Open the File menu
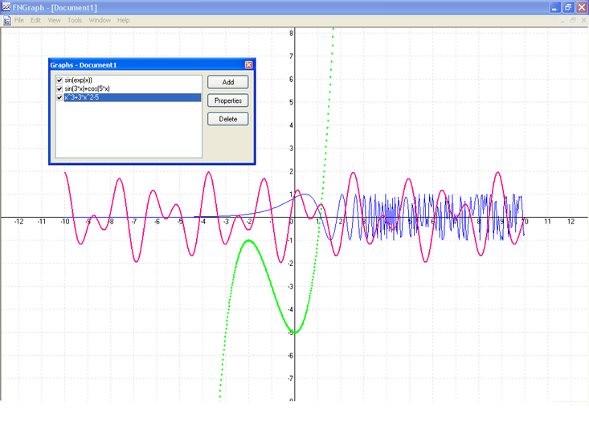The image size is (589, 442). (x=18, y=20)
